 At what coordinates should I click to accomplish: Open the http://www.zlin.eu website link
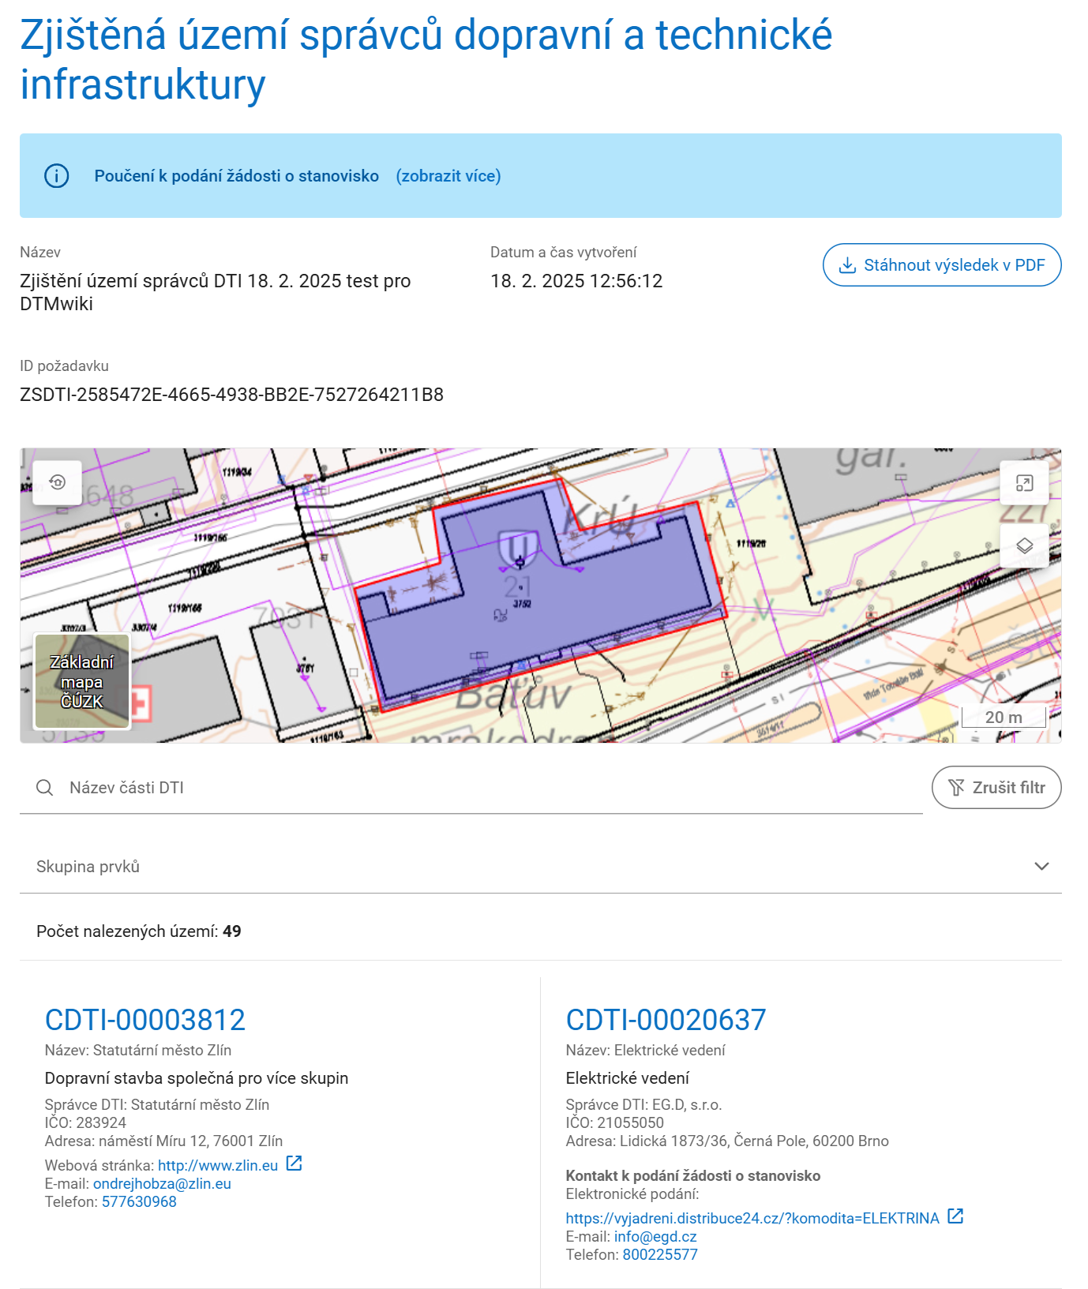218,1166
